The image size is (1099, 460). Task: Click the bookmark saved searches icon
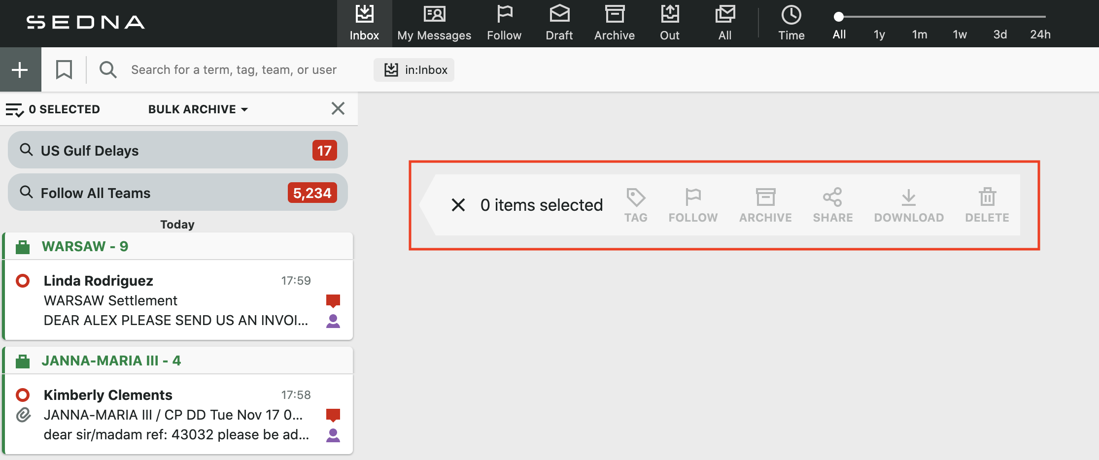tap(64, 70)
